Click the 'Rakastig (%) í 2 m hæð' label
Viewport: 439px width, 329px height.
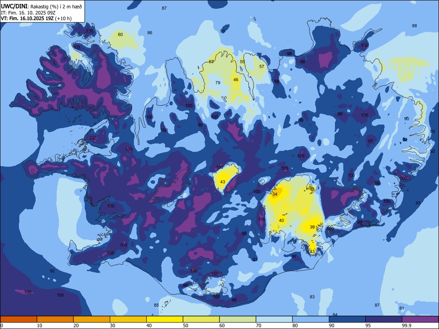[x=56, y=7]
